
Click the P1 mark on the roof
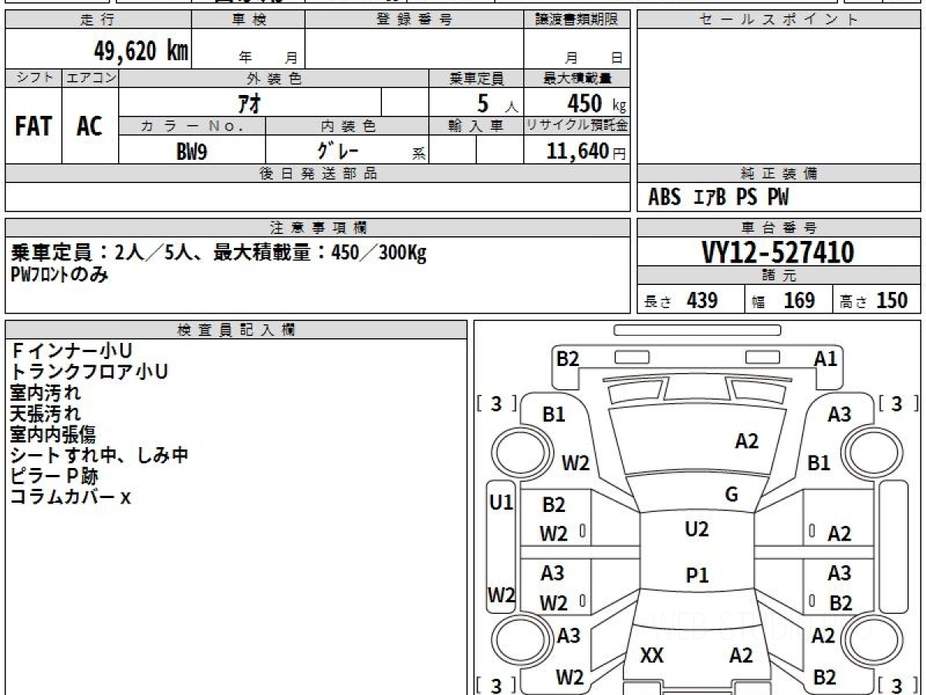[x=698, y=575]
